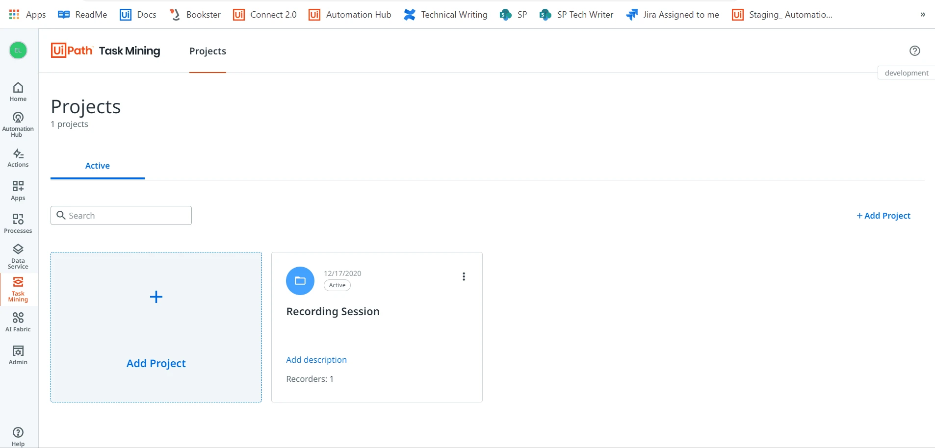Open the SP Tech Writer bookmark
Image resolution: width=935 pixels, height=448 pixels.
coord(576,14)
